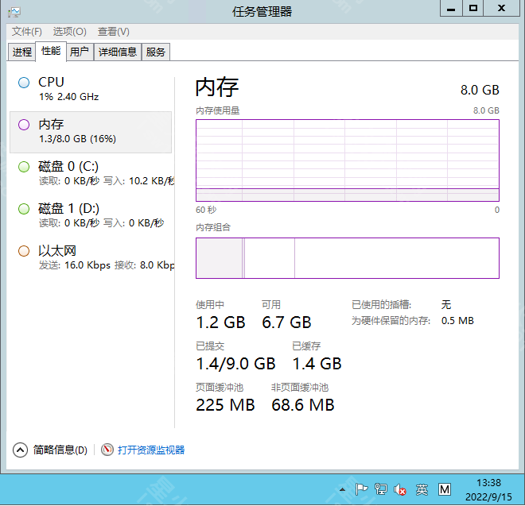Click the network tray icon
This screenshot has width=525, height=506.
(381, 489)
